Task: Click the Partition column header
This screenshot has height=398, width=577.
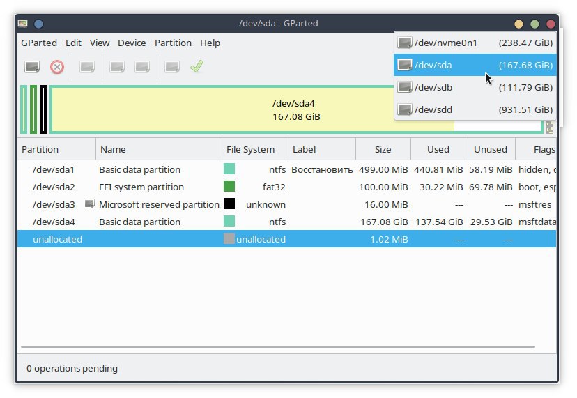Action: click(56, 149)
